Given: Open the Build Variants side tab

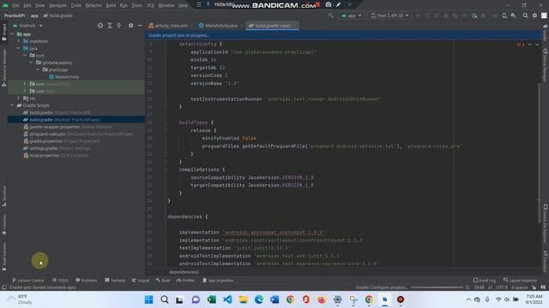Looking at the screenshot, I should click(4, 257).
